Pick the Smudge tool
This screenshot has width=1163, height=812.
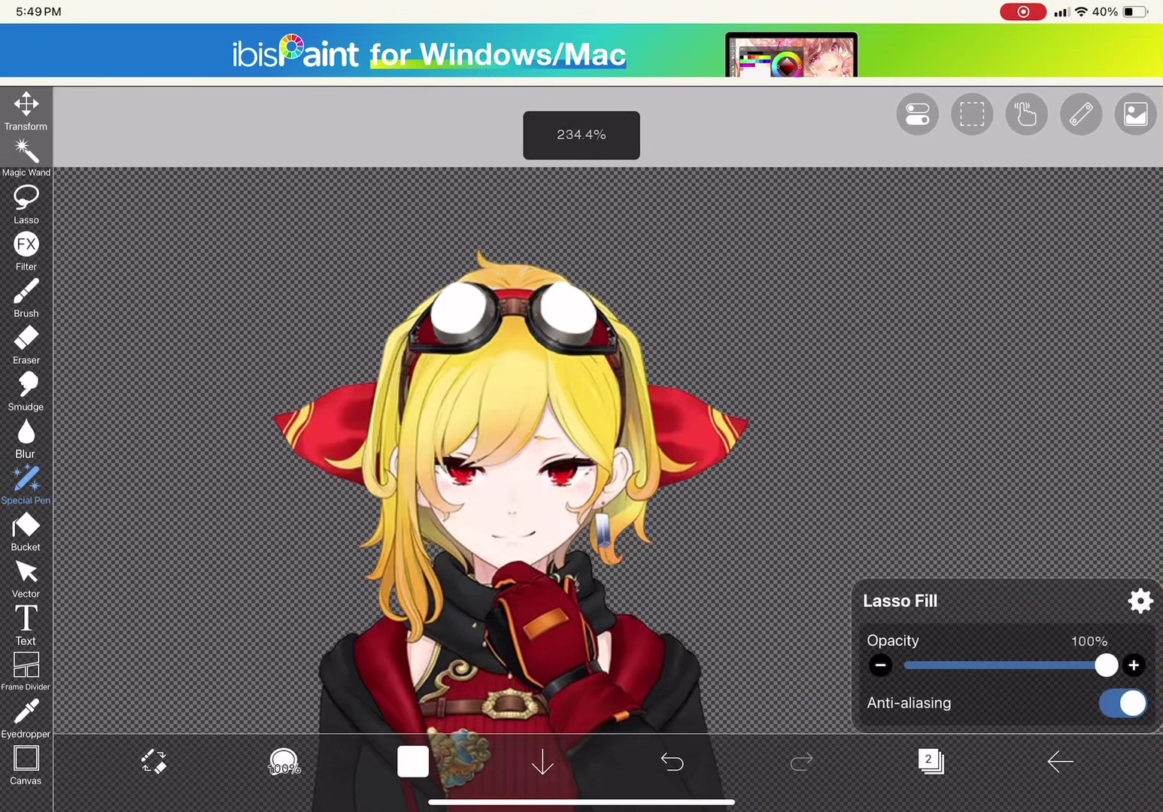[x=26, y=391]
